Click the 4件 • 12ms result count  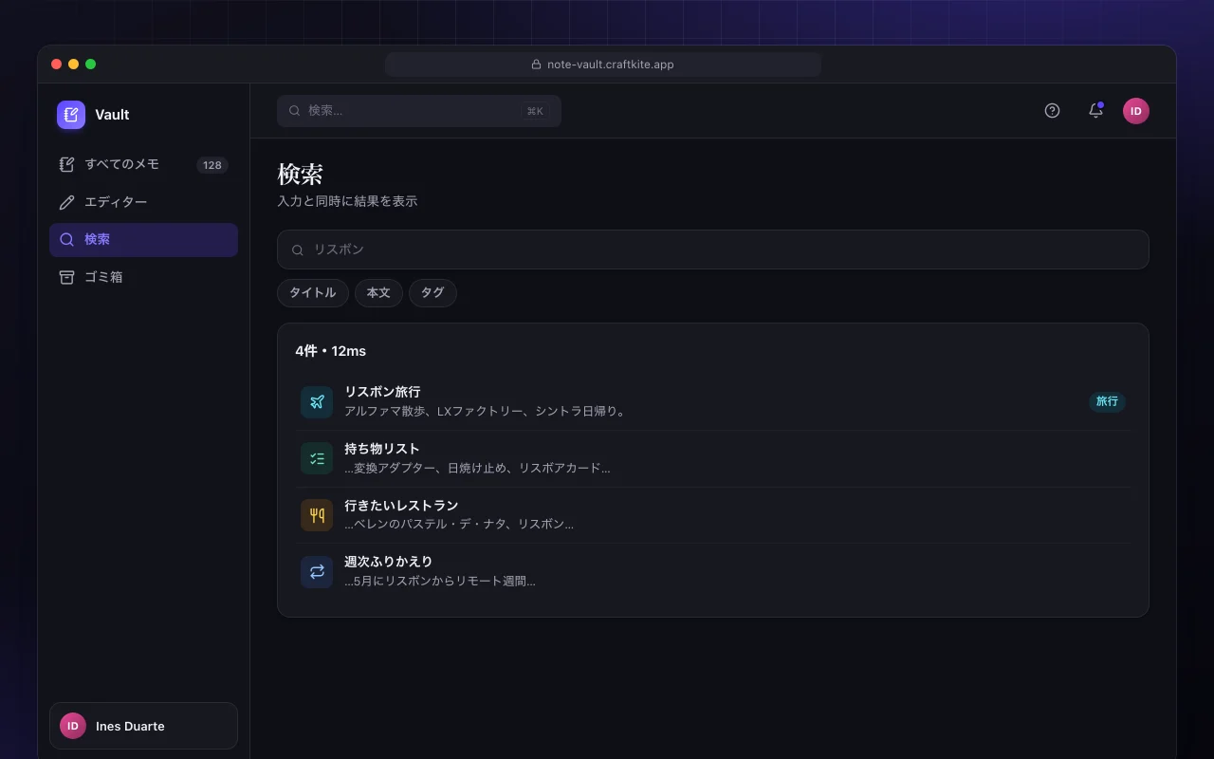point(330,351)
